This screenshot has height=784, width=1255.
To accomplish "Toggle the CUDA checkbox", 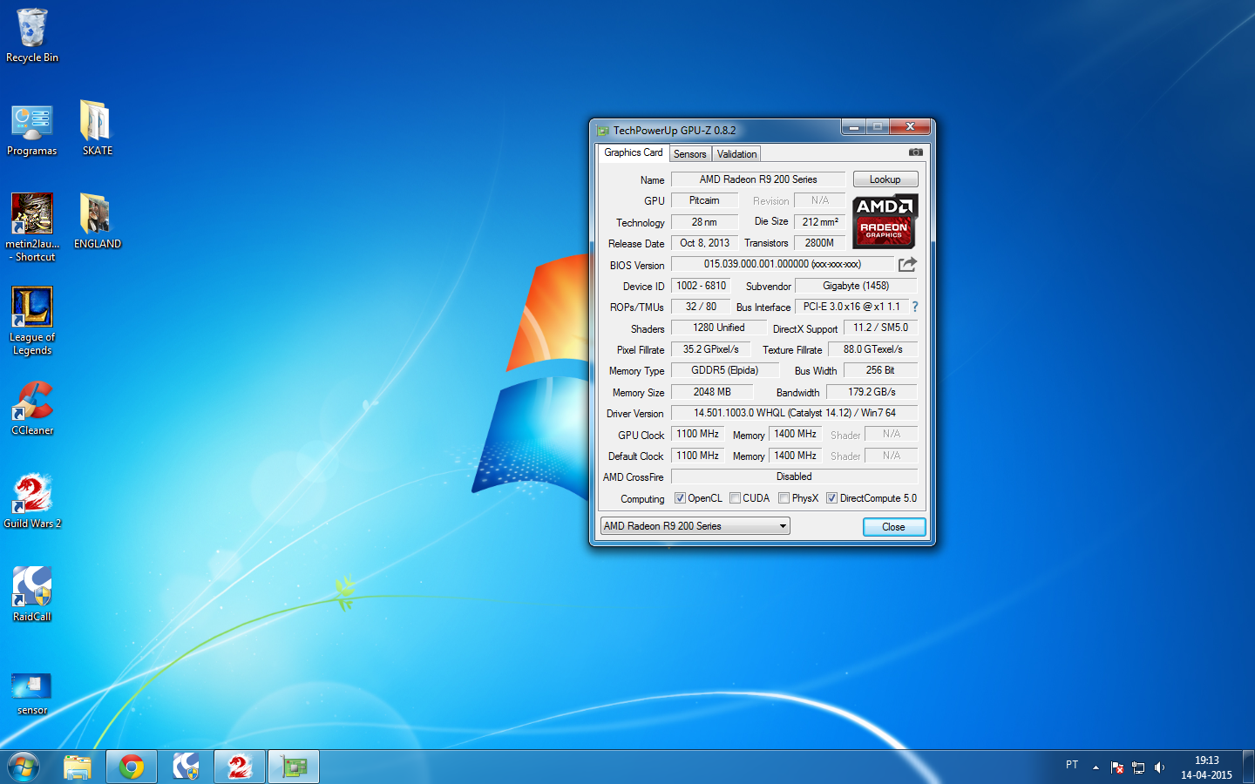I will (736, 498).
